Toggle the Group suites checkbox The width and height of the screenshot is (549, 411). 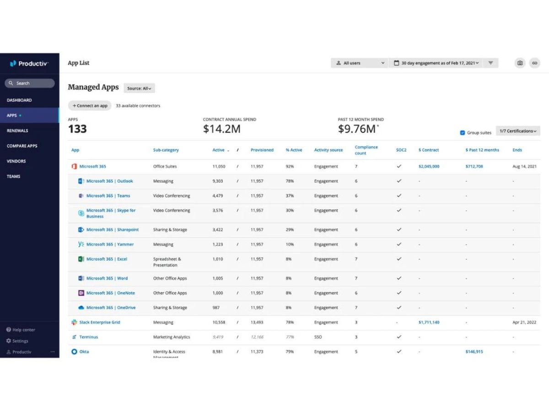point(463,133)
